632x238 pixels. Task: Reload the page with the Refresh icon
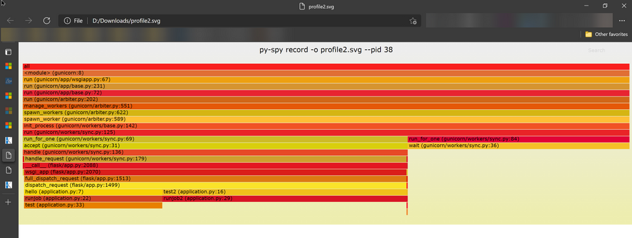click(x=46, y=21)
